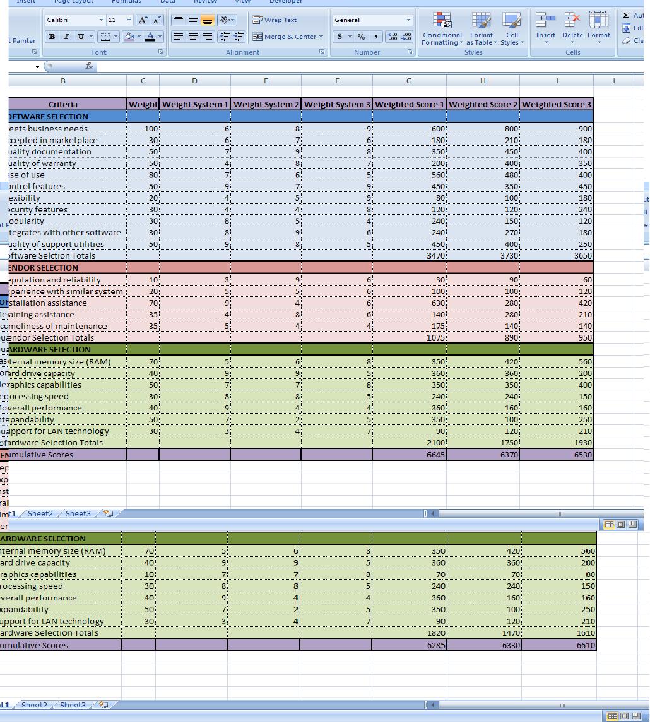This screenshot has height=722, width=650.
Task: Switch to Sheet3 tab in lower window
Action: (73, 704)
